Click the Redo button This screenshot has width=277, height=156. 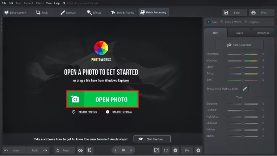click(x=38, y=150)
